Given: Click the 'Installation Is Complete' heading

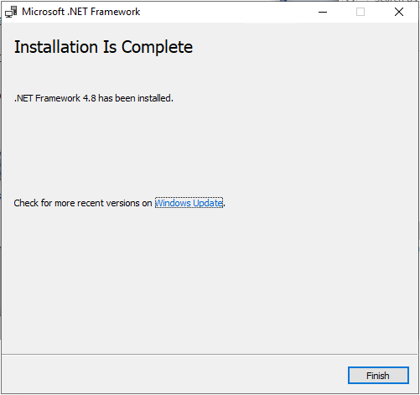Looking at the screenshot, I should click(103, 47).
